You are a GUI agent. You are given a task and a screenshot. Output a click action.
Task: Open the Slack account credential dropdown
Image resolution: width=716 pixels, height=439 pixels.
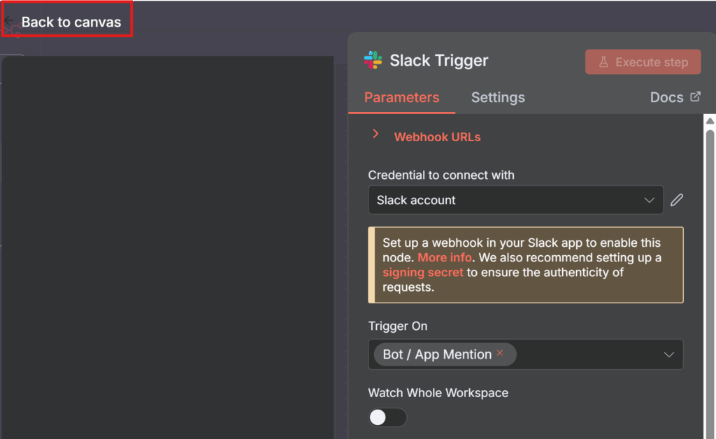click(x=515, y=201)
